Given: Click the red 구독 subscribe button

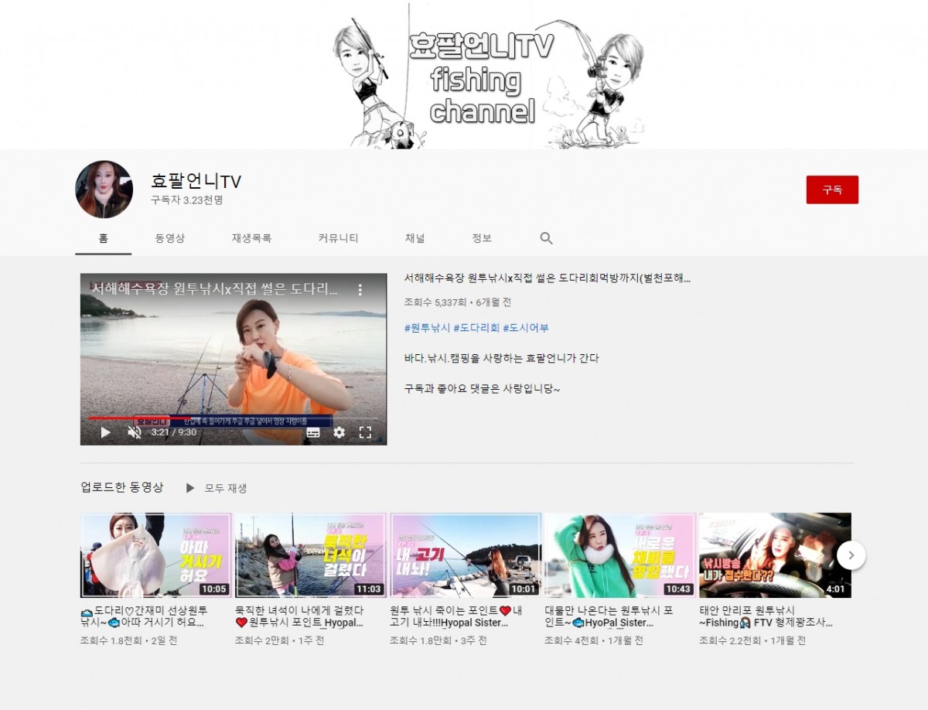Looking at the screenshot, I should pyautogui.click(x=831, y=189).
